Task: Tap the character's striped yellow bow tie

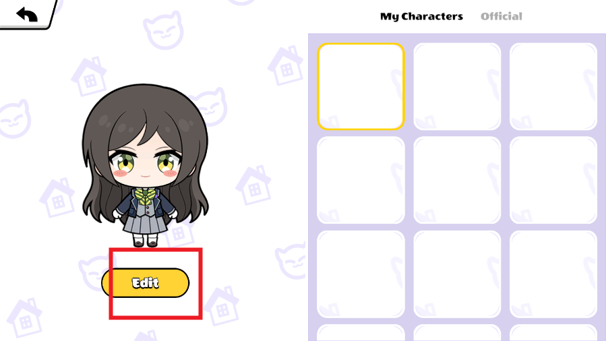Action: pos(146,197)
